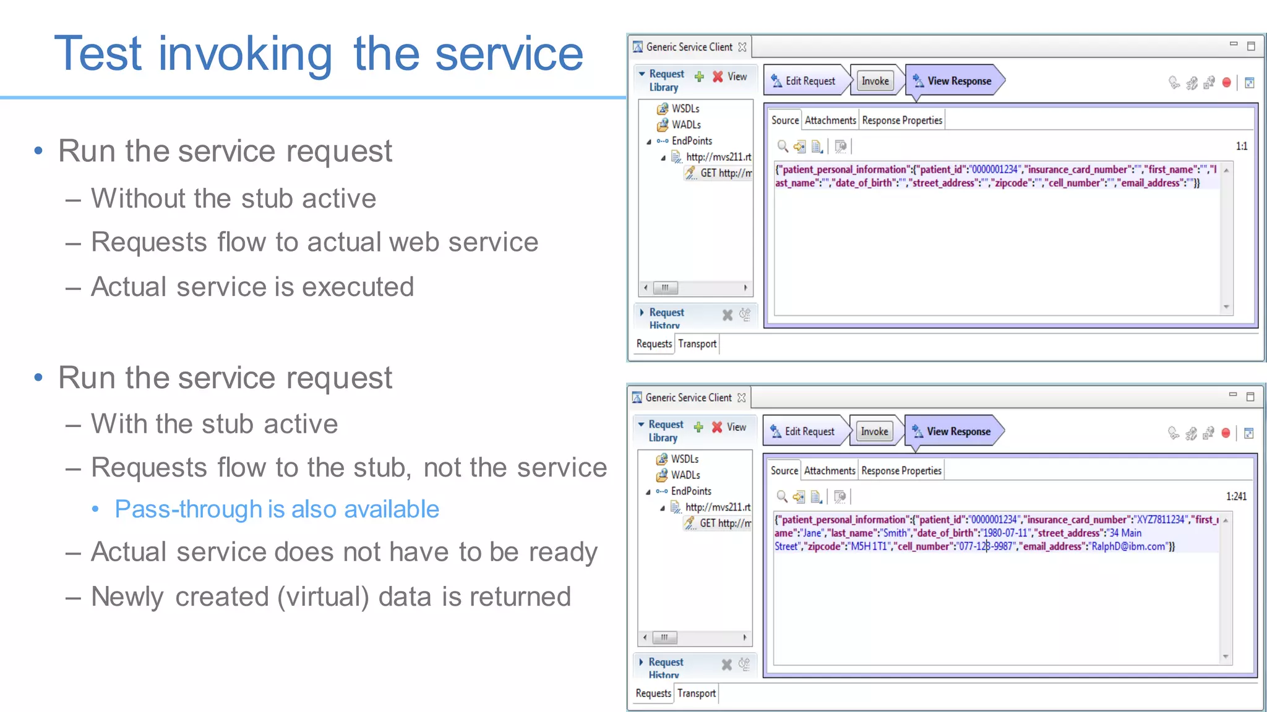Click Invoke button in upper window
The height and width of the screenshot is (712, 1267).
coord(875,81)
